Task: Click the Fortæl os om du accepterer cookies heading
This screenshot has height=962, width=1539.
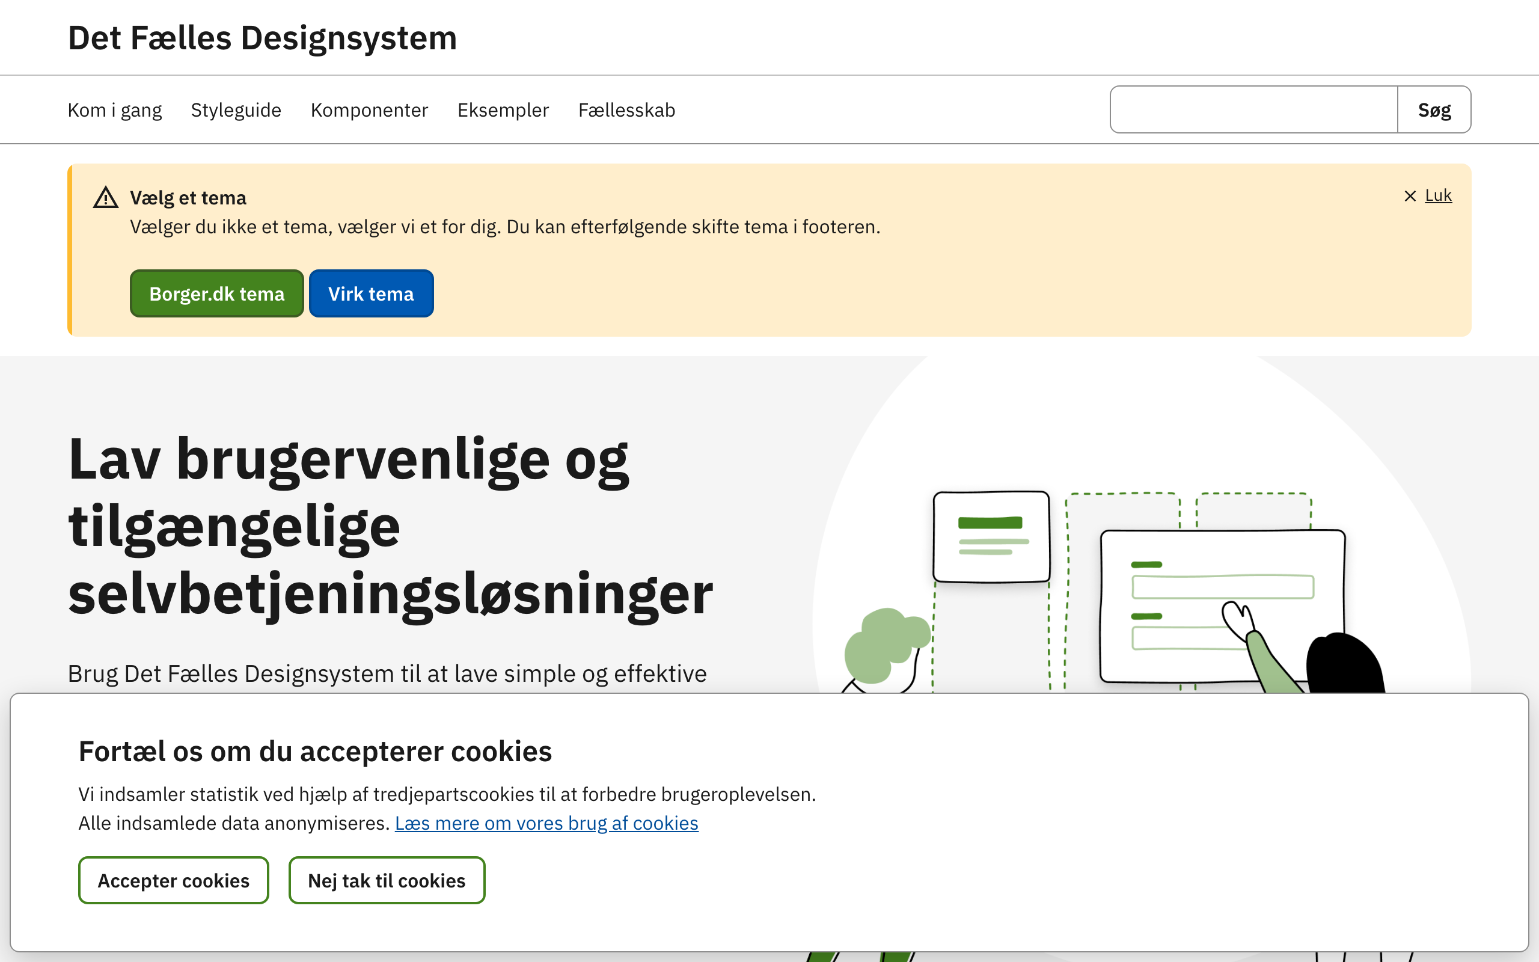Action: click(x=315, y=752)
